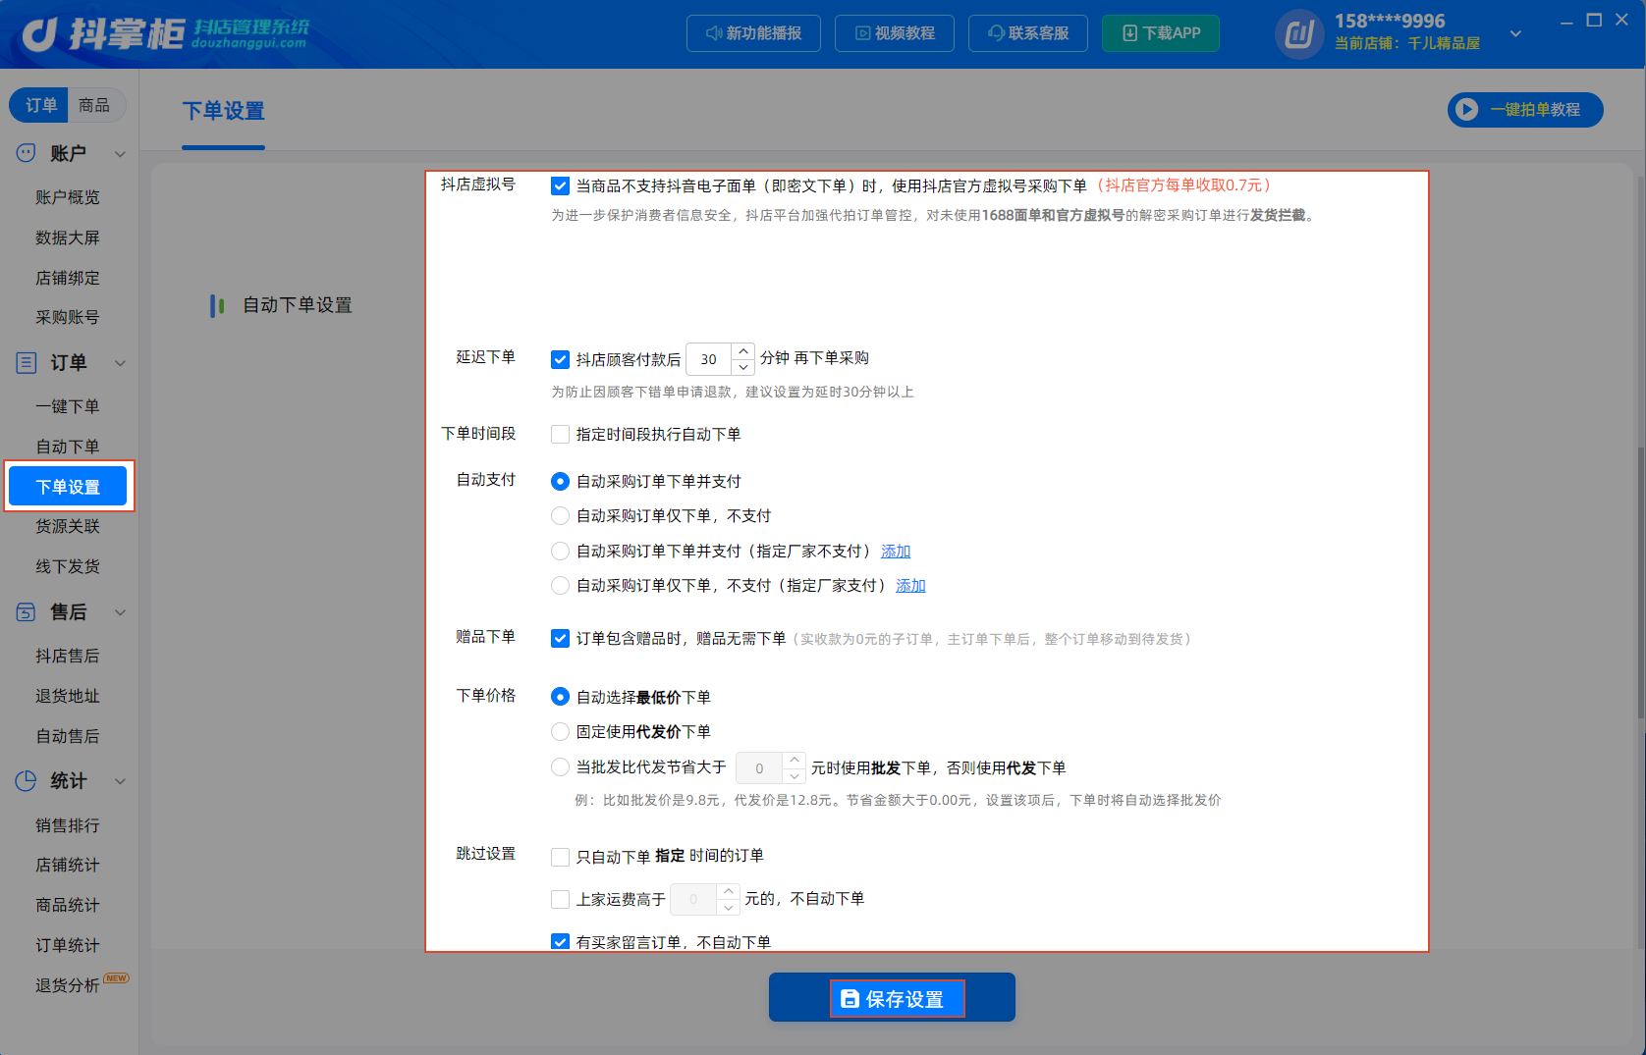Screen dimensions: 1646x1055
Task: Select 自动采购订单下单并支付 radio option
Action: (x=560, y=481)
